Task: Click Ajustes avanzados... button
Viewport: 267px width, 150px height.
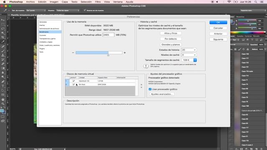Action: tap(161, 94)
